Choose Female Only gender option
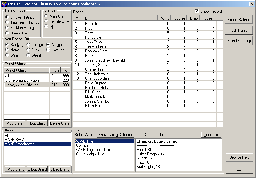 (46, 21)
